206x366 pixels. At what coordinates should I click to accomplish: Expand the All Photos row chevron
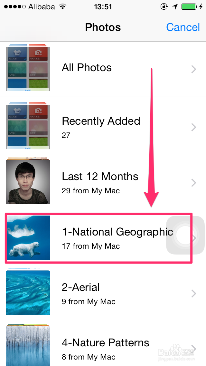tap(193, 69)
